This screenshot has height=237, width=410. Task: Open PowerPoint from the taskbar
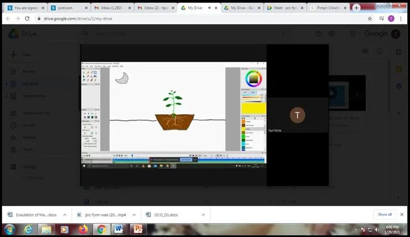tap(138, 230)
